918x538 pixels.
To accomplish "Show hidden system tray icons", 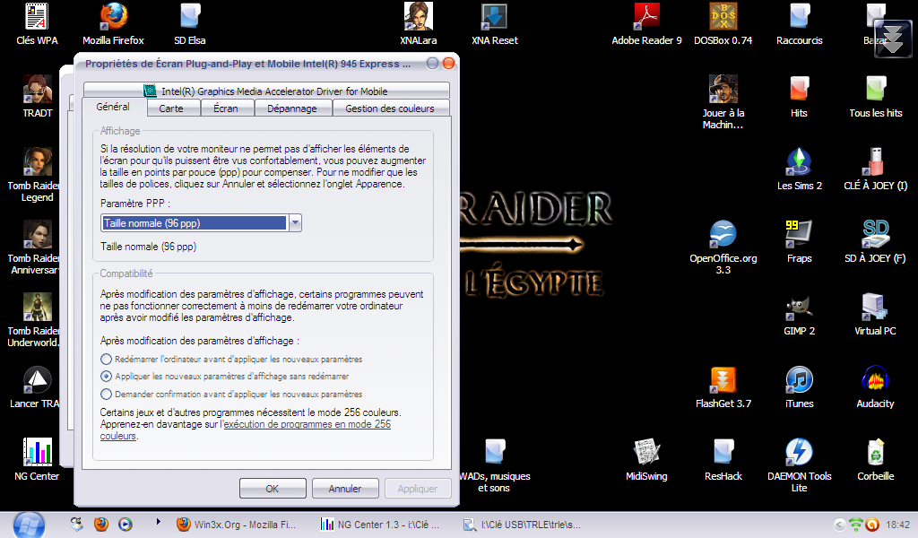I will [x=839, y=525].
